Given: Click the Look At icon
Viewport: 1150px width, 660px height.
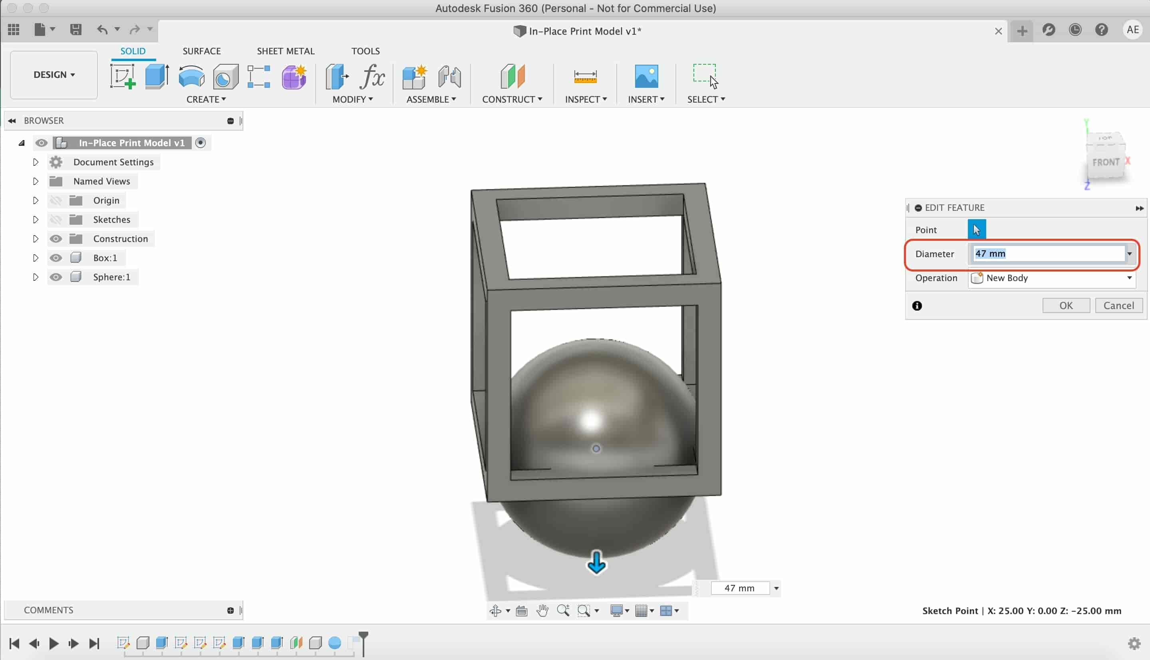Looking at the screenshot, I should pos(522,610).
